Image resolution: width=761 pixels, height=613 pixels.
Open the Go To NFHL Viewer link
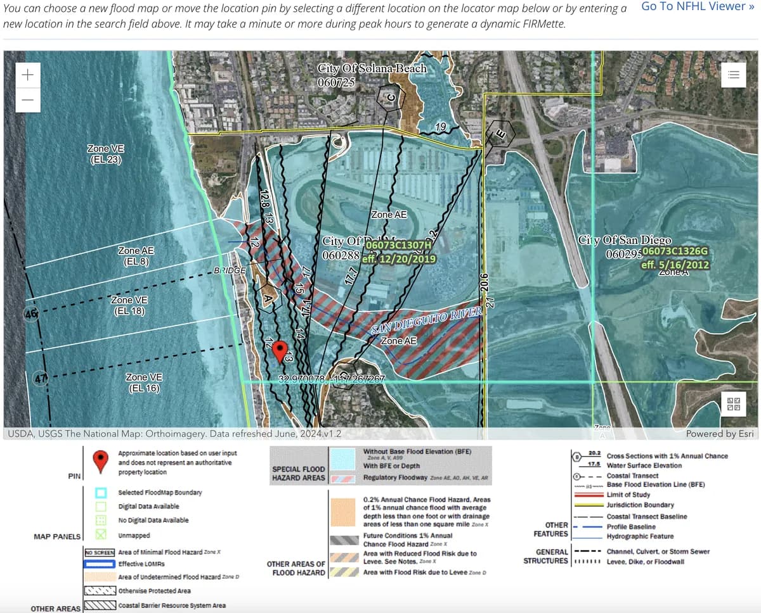pos(698,6)
